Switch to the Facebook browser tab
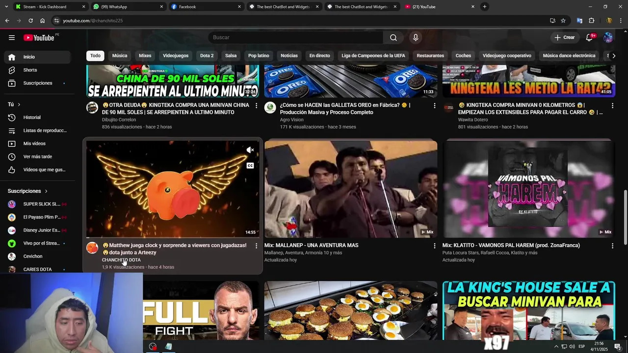The width and height of the screenshot is (628, 353). click(x=207, y=7)
